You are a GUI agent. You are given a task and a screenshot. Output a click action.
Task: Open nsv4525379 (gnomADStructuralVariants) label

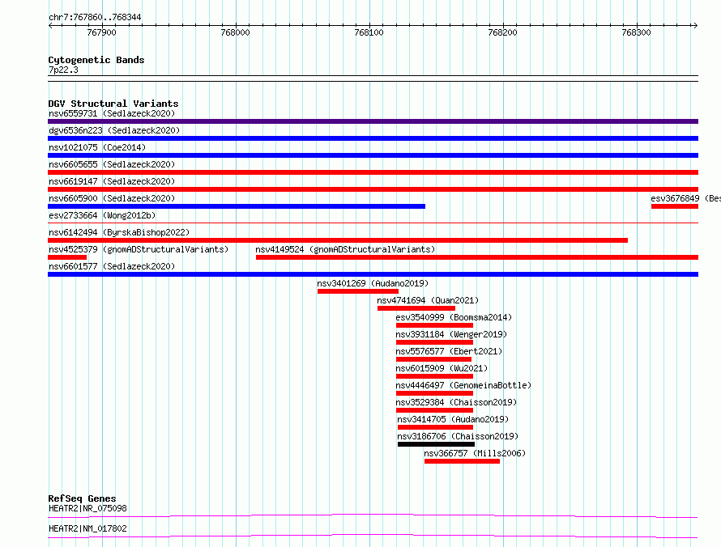coord(139,249)
